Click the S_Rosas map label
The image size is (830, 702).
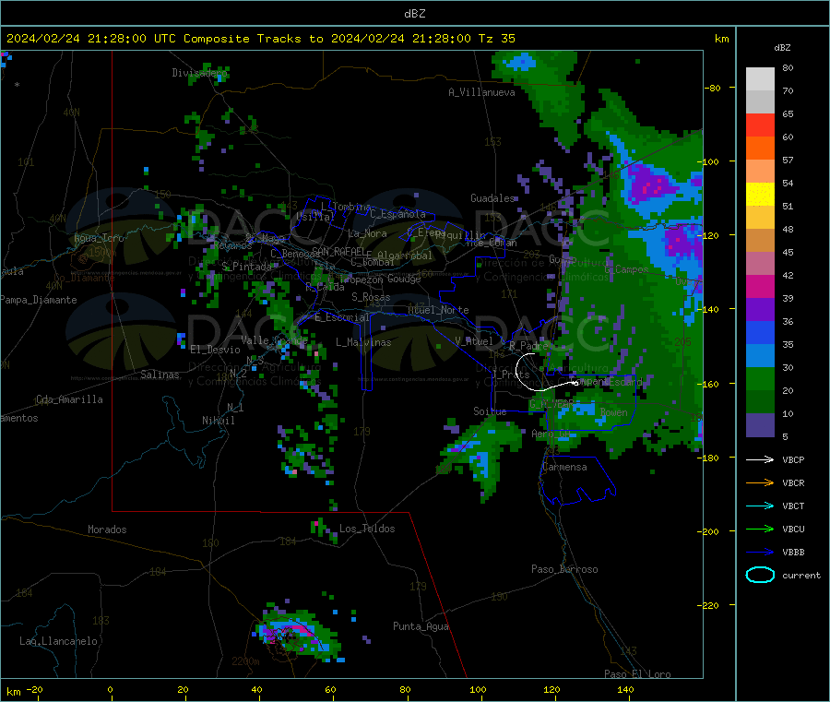(x=371, y=297)
